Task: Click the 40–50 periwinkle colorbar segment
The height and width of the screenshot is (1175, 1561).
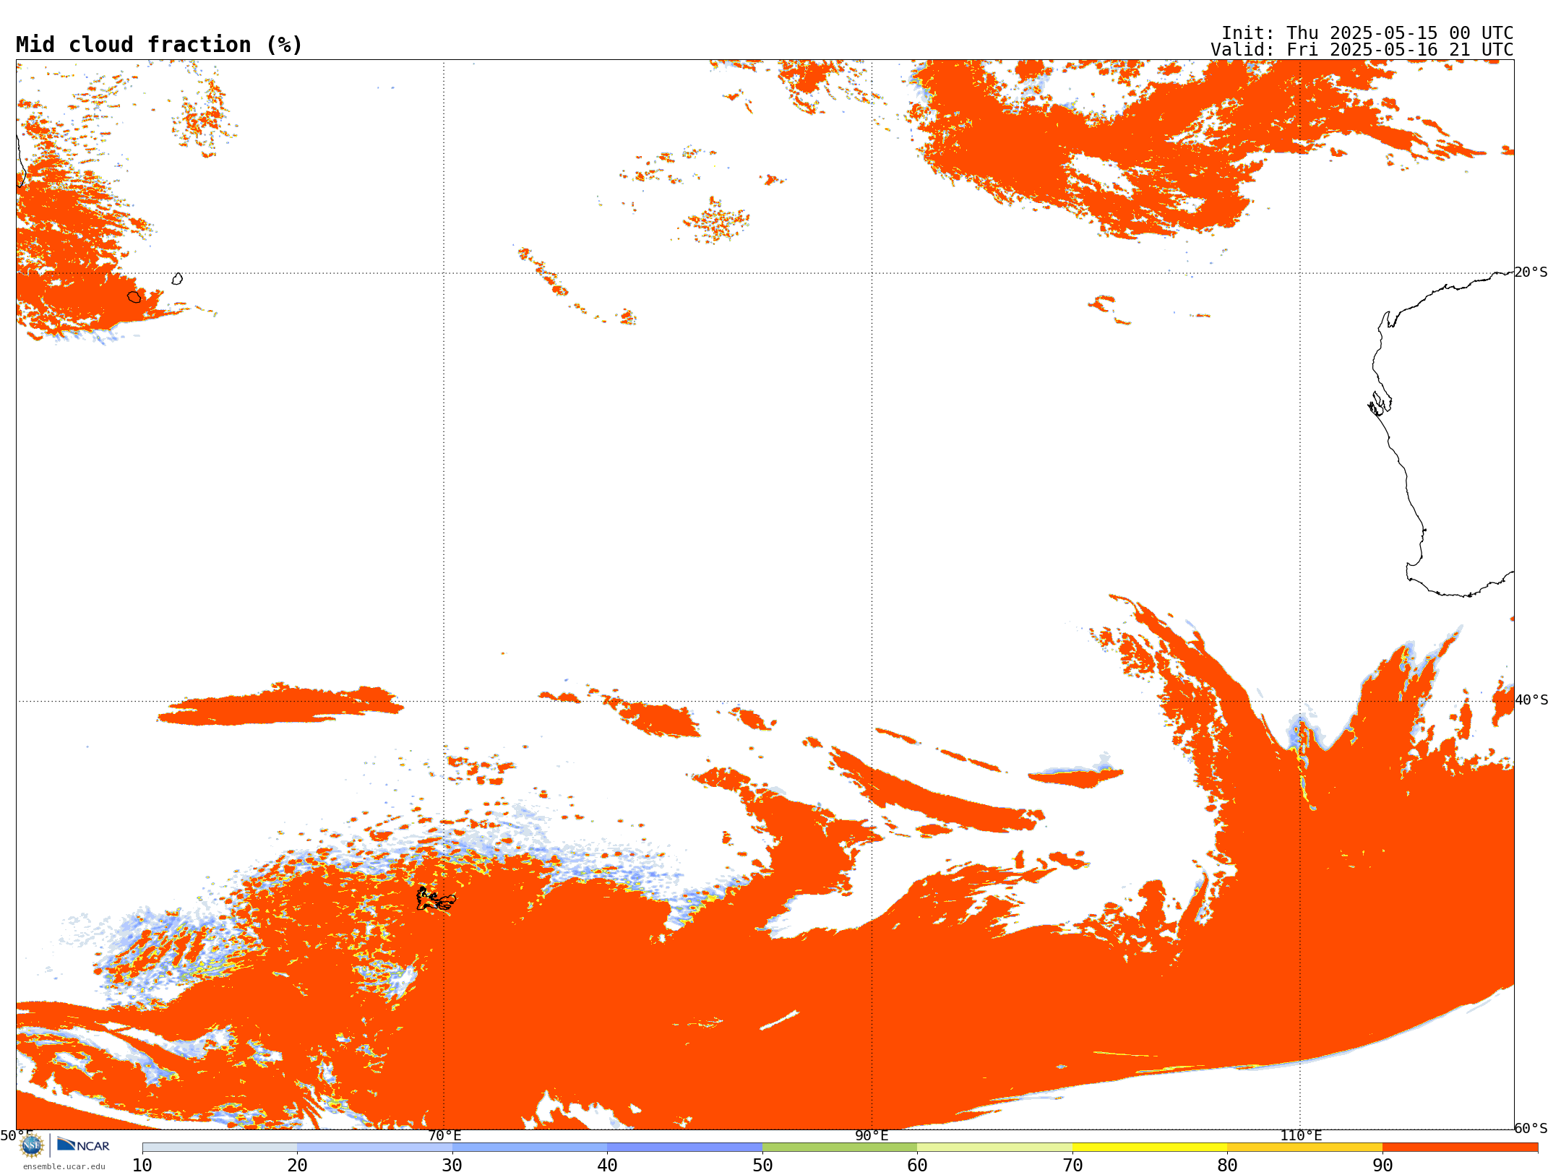Action: (684, 1148)
